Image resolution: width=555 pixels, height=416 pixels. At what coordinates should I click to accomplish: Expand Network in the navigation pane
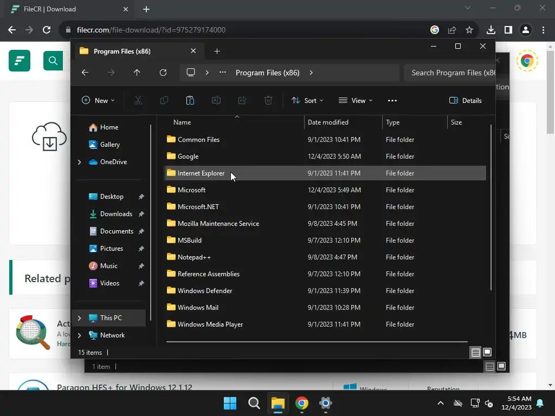point(79,335)
